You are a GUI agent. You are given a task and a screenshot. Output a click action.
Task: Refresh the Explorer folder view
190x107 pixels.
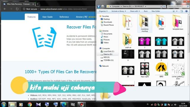164,7
